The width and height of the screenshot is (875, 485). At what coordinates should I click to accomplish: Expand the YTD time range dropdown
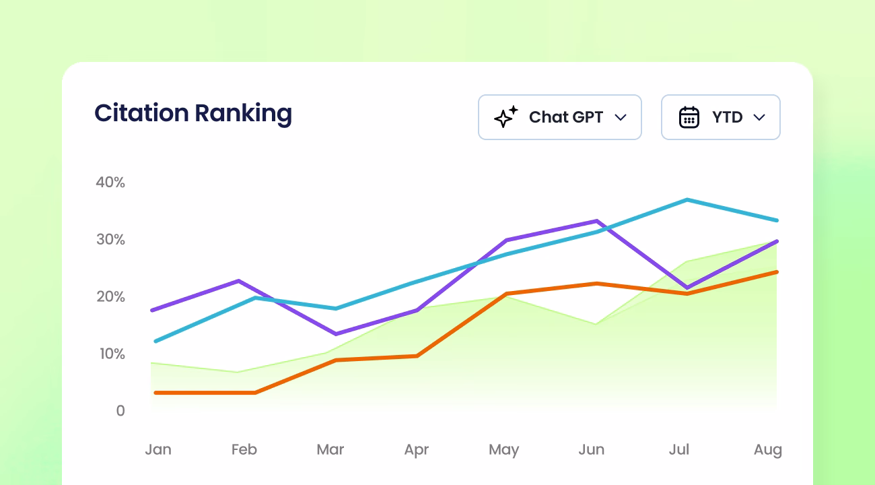(721, 117)
